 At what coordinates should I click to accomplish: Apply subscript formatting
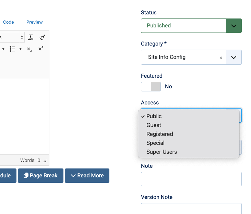[x=29, y=49]
